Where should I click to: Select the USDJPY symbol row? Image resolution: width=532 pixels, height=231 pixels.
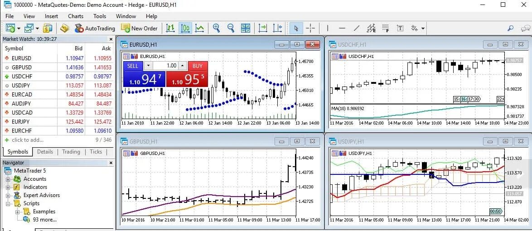58,85
